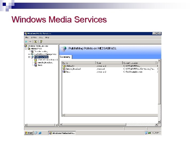Sort by the Content Location column header
192x144 pixels.
click(139, 63)
